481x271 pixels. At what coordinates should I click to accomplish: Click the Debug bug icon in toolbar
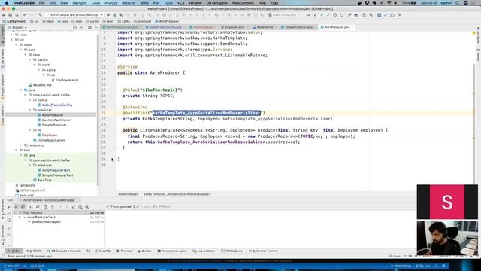115,15
